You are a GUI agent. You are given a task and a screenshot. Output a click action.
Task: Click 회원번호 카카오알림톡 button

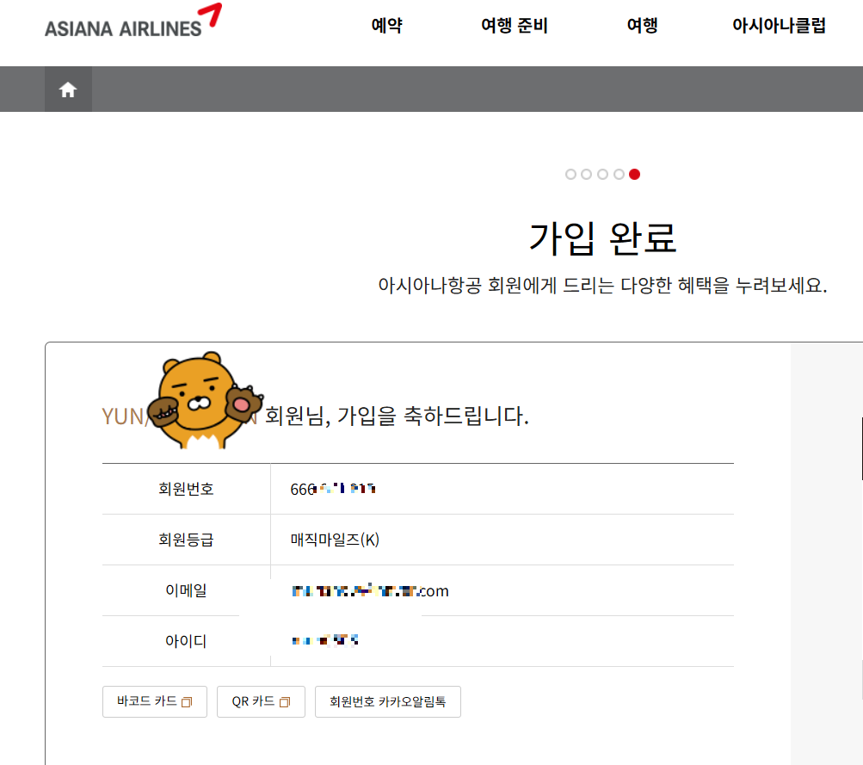(x=387, y=701)
